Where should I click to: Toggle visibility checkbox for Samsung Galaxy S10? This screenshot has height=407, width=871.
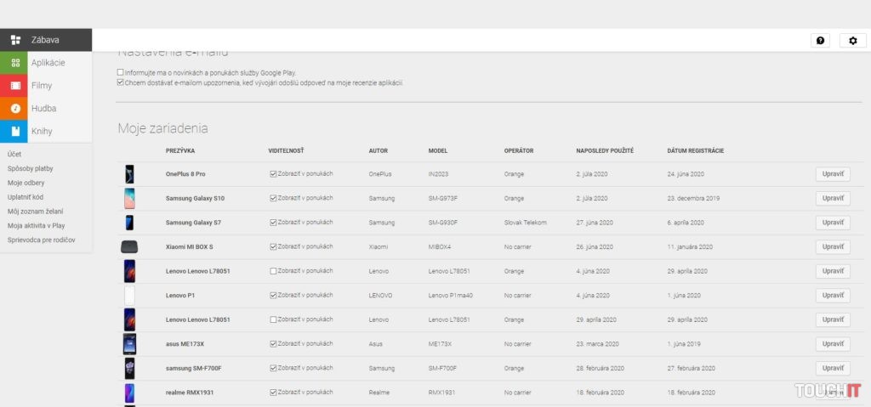click(x=272, y=198)
